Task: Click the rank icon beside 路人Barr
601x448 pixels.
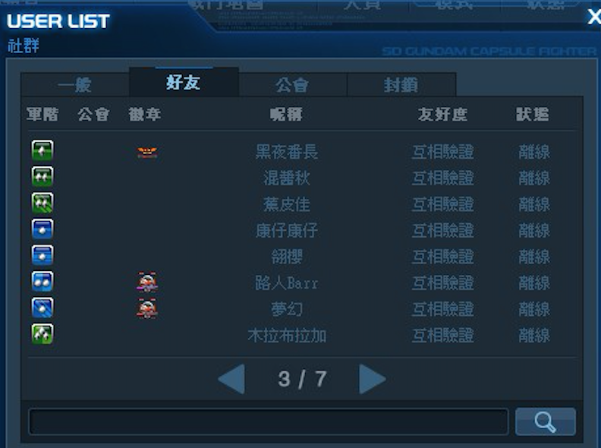Action: point(42,282)
